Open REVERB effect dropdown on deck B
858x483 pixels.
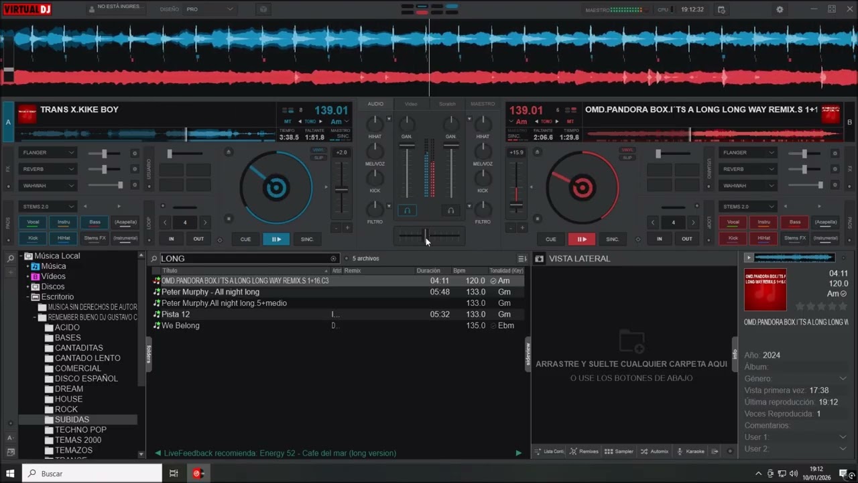[748, 169]
